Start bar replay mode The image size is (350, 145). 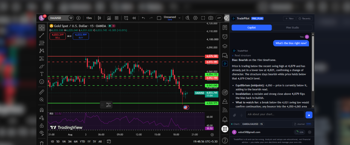[x=134, y=18]
